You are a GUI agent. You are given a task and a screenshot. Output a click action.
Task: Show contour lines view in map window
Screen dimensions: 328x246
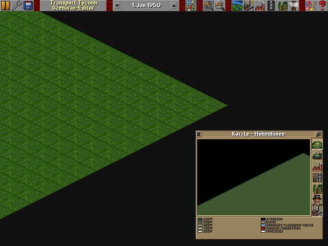(317, 144)
